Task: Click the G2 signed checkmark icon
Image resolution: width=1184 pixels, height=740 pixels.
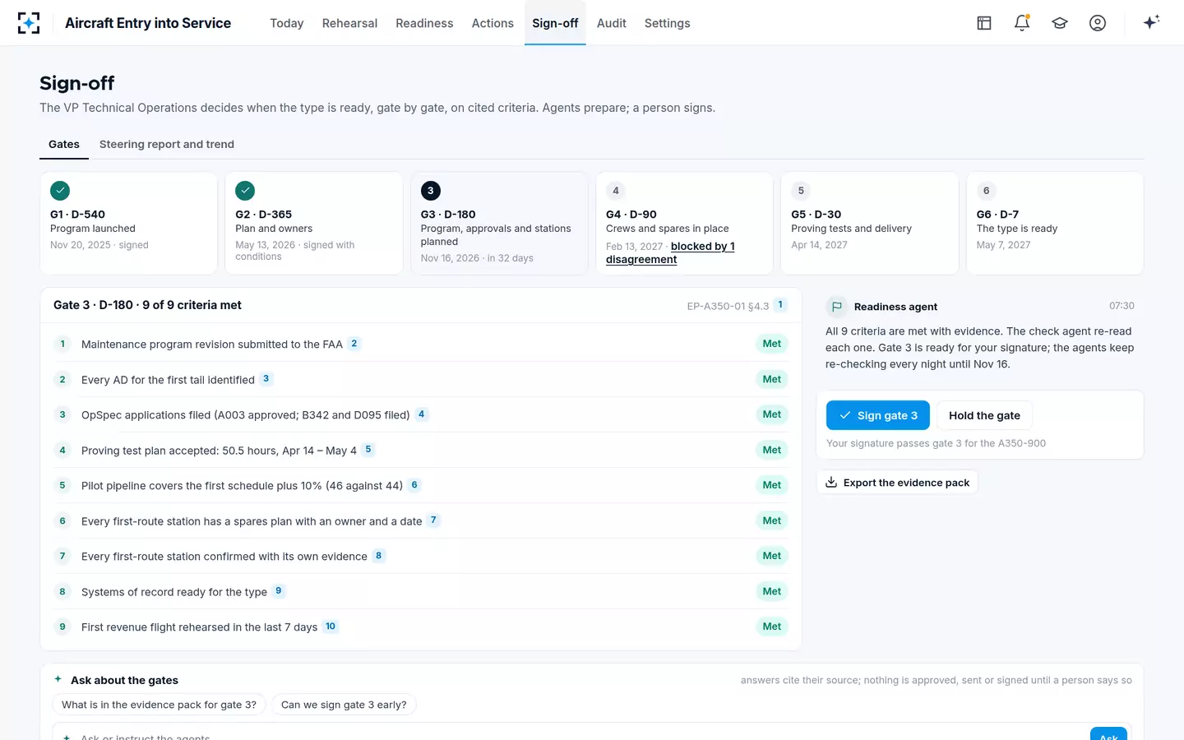Action: [245, 191]
